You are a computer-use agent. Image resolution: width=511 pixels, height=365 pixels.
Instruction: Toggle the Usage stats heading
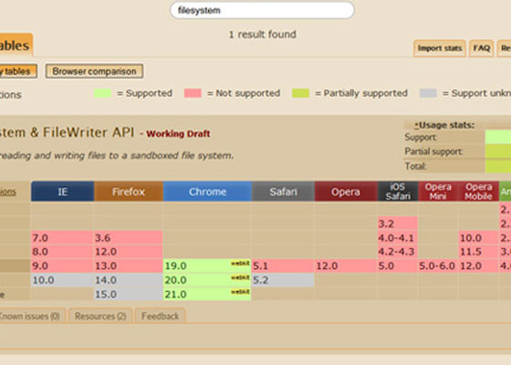click(444, 125)
